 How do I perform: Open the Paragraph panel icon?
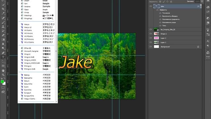tap(208, 46)
